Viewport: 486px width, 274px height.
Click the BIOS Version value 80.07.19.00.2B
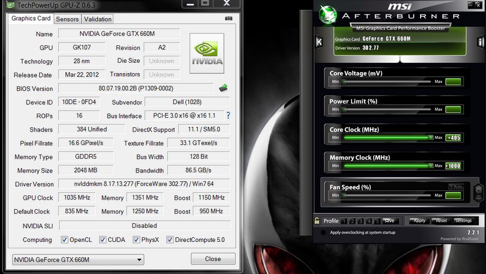coord(136,88)
